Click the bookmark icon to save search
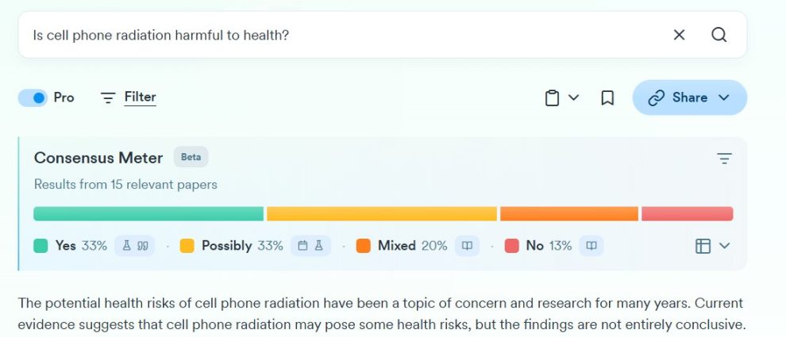This screenshot has height=337, width=786. [607, 98]
